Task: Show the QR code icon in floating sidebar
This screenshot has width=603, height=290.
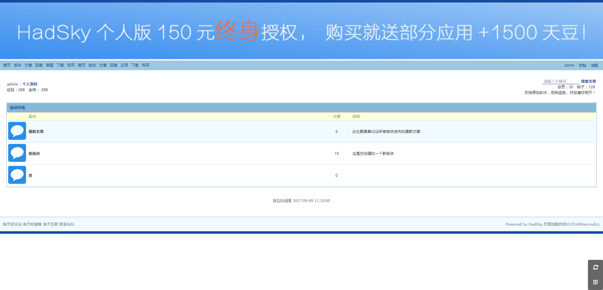Action: pyautogui.click(x=595, y=282)
